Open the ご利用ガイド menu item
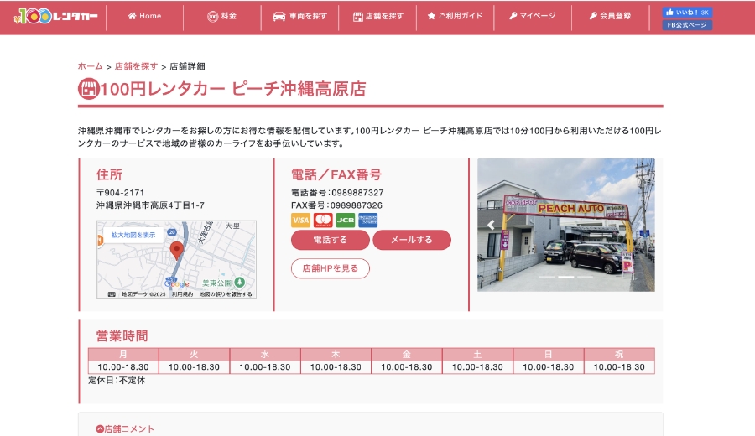The image size is (755, 436). click(455, 16)
